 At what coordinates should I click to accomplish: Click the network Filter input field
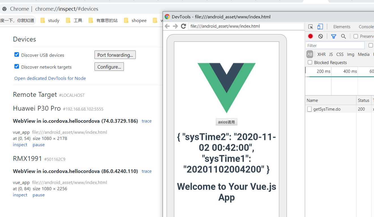(335, 45)
